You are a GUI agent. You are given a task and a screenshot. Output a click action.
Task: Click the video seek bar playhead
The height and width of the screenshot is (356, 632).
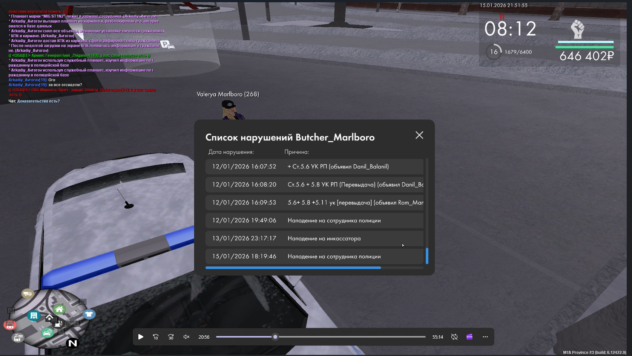point(275,337)
